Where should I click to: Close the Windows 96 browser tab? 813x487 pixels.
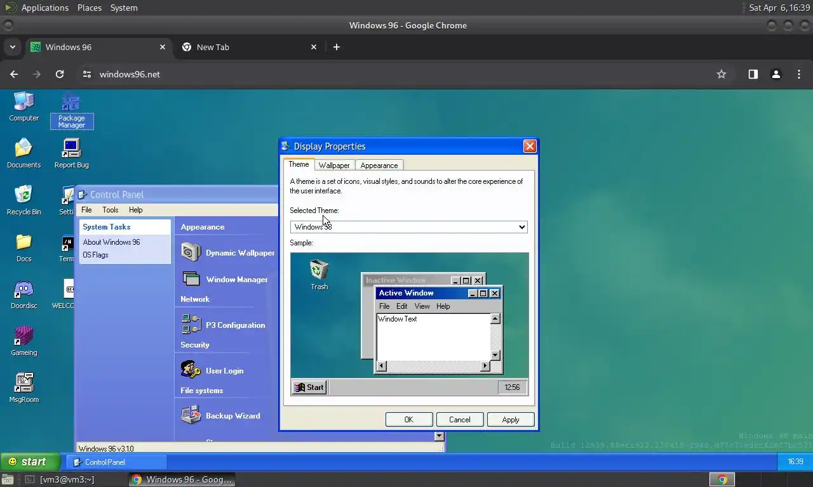click(x=163, y=47)
